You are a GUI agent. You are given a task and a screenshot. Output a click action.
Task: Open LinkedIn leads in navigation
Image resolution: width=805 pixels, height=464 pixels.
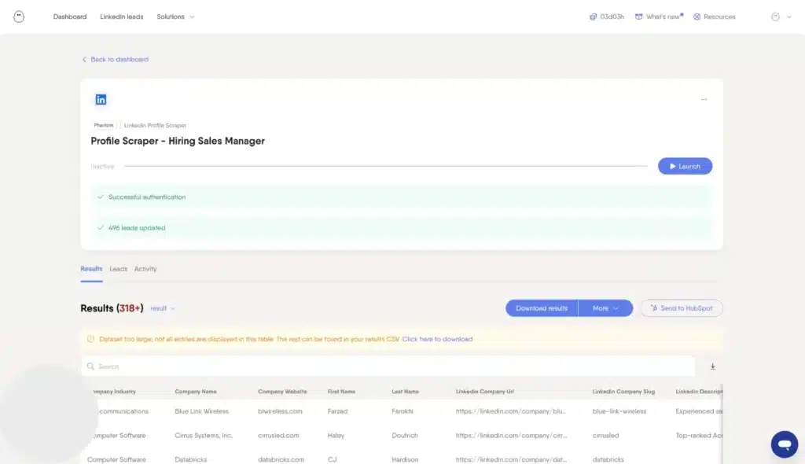[x=122, y=17]
